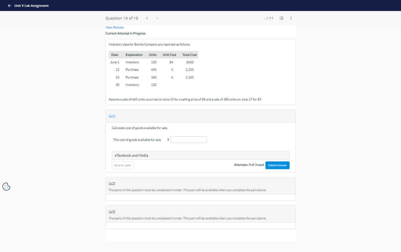Click the 'Date' column header

(x=114, y=55)
